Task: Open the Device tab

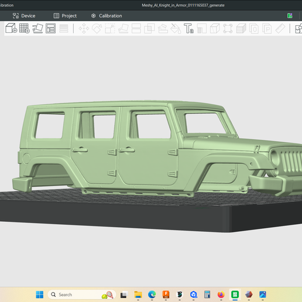Action: coord(24,16)
